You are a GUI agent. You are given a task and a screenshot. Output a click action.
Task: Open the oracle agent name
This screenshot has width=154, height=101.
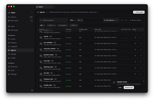point(46,36)
